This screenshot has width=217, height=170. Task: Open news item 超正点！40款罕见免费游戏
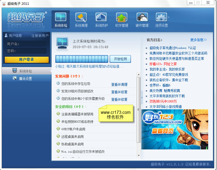click(169, 75)
